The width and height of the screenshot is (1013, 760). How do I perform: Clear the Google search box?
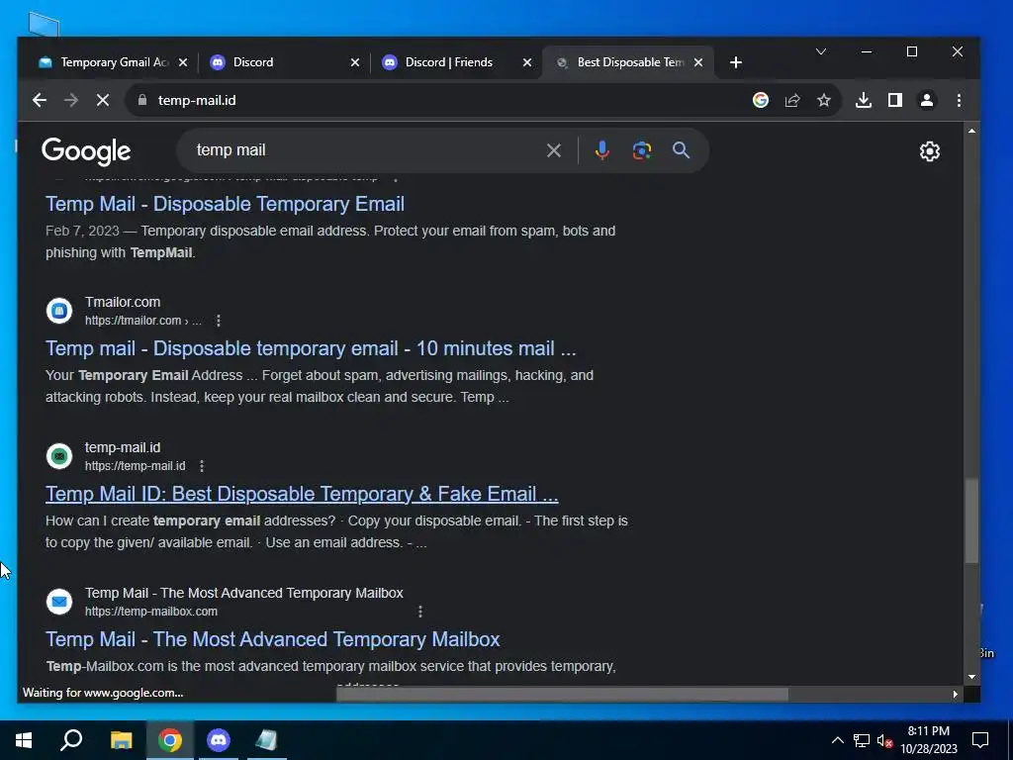(x=554, y=150)
